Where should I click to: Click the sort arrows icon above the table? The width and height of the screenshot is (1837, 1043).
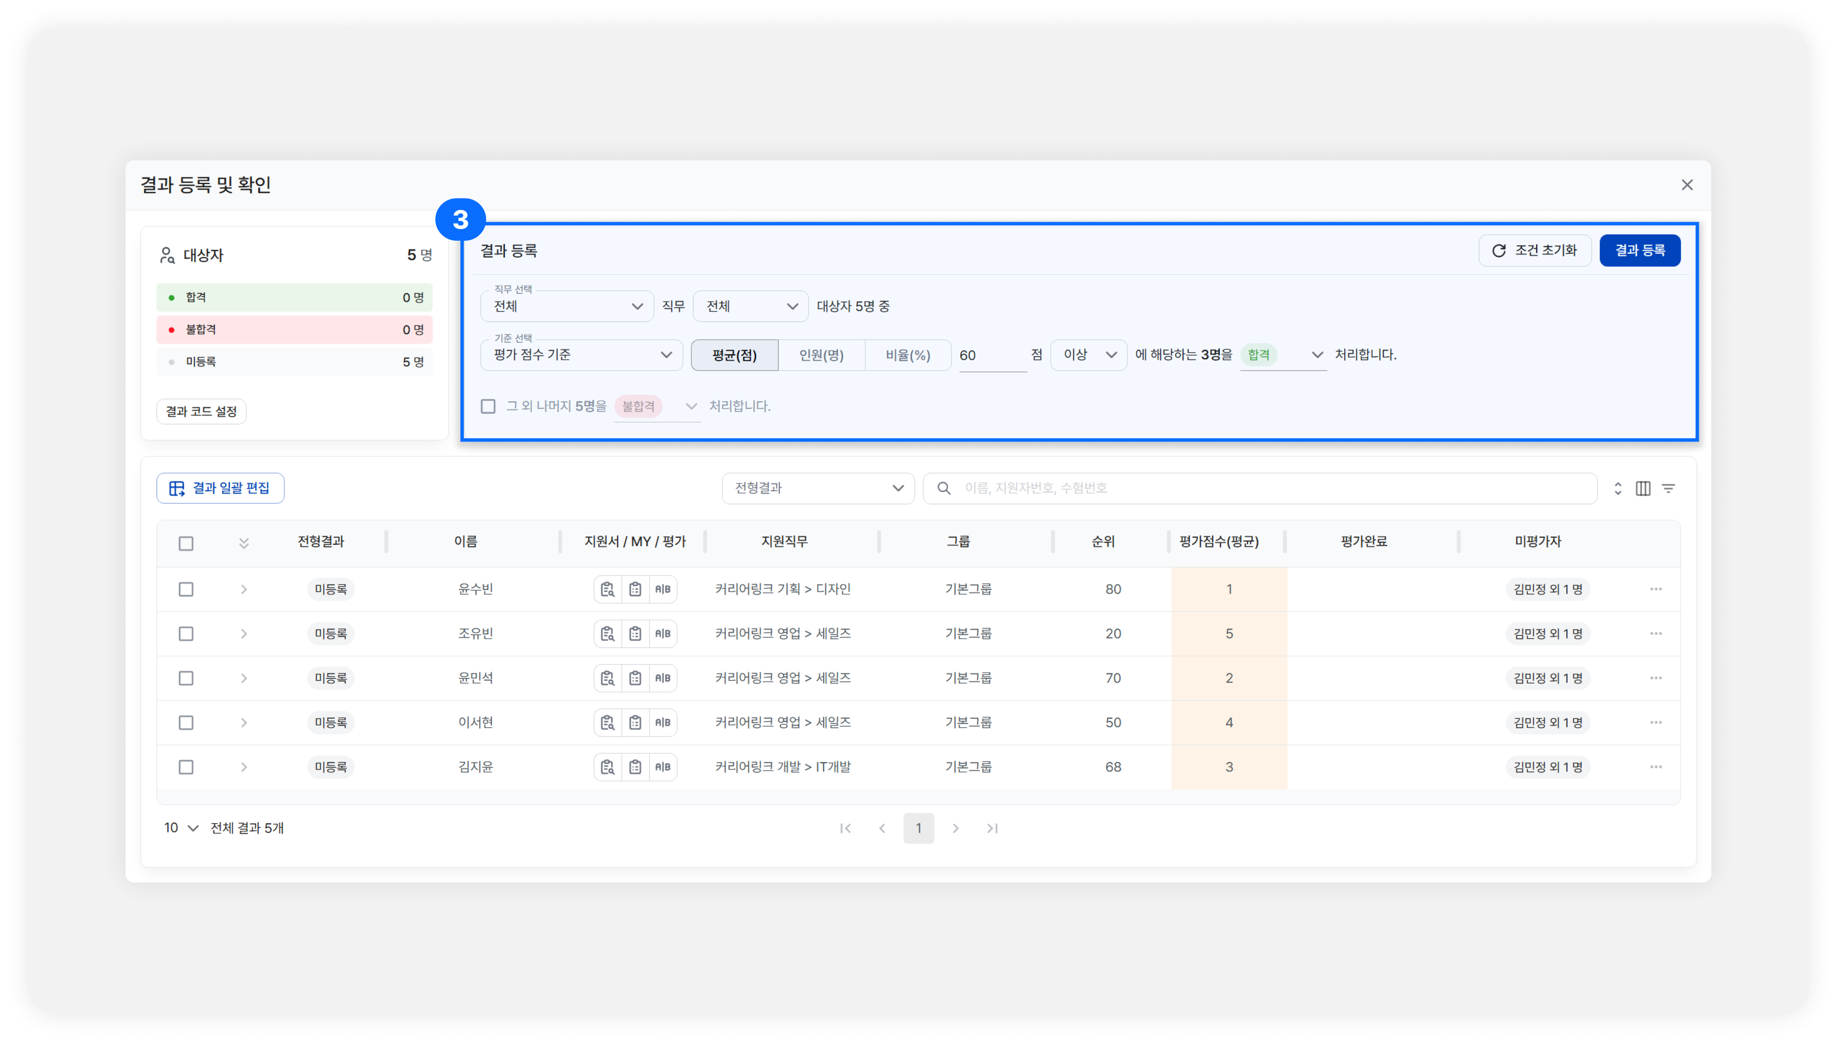(1617, 488)
